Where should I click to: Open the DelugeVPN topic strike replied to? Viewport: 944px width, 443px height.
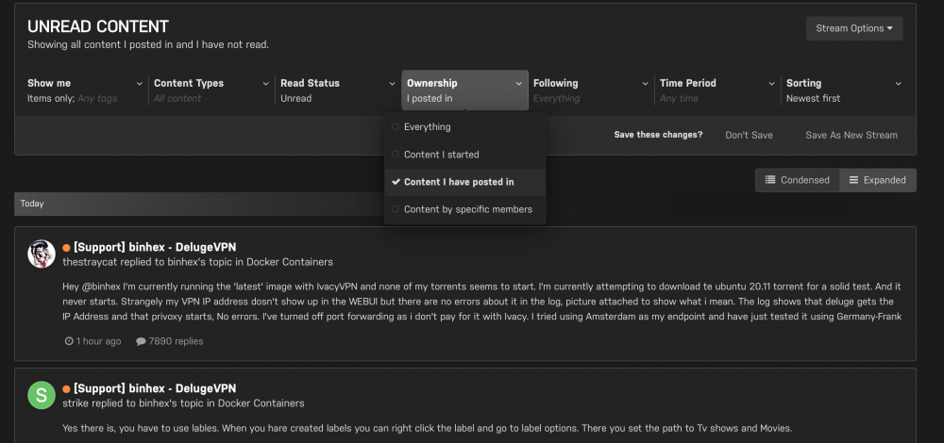(155, 388)
